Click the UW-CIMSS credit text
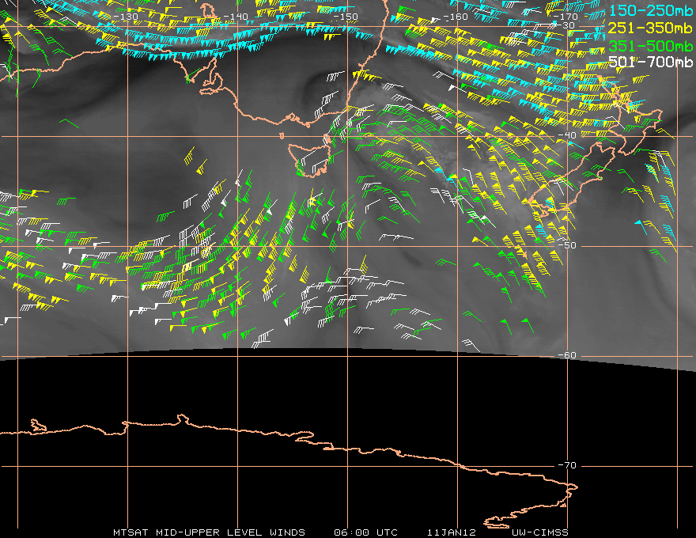 click(539, 532)
